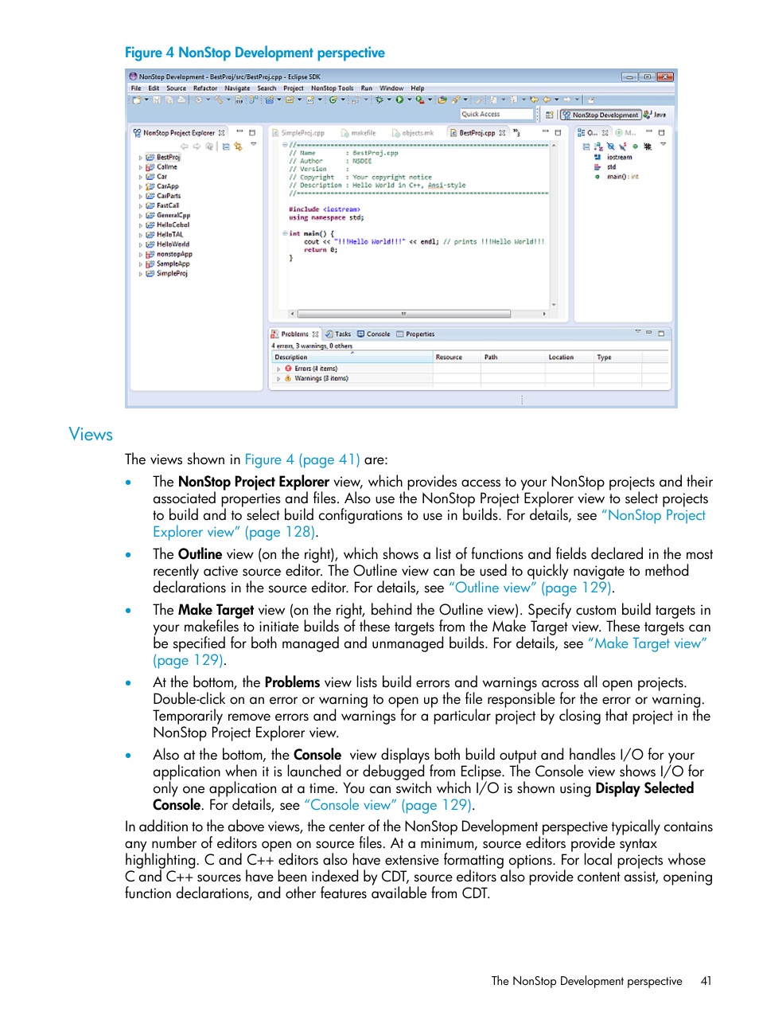The width and height of the screenshot is (759, 1012).
Task: Click the editor vertical scrollbar
Action: click(554, 225)
